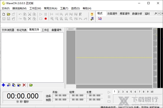Open the 工具(T) menu
Screen dimensions: 163x108
click(x=64, y=8)
